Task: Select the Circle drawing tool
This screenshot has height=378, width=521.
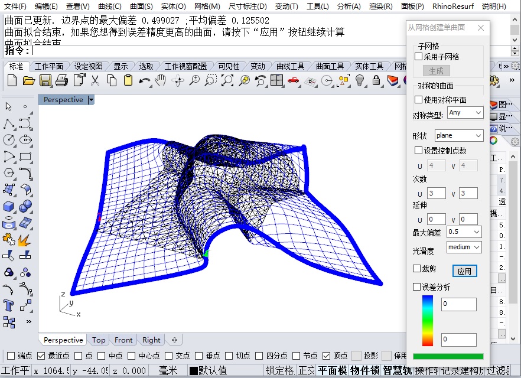Action: [x=9, y=140]
